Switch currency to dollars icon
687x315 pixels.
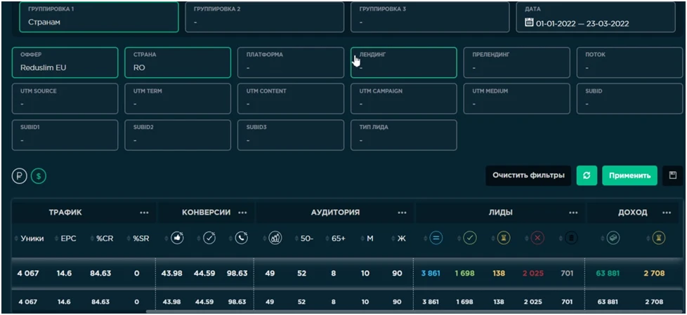39,176
